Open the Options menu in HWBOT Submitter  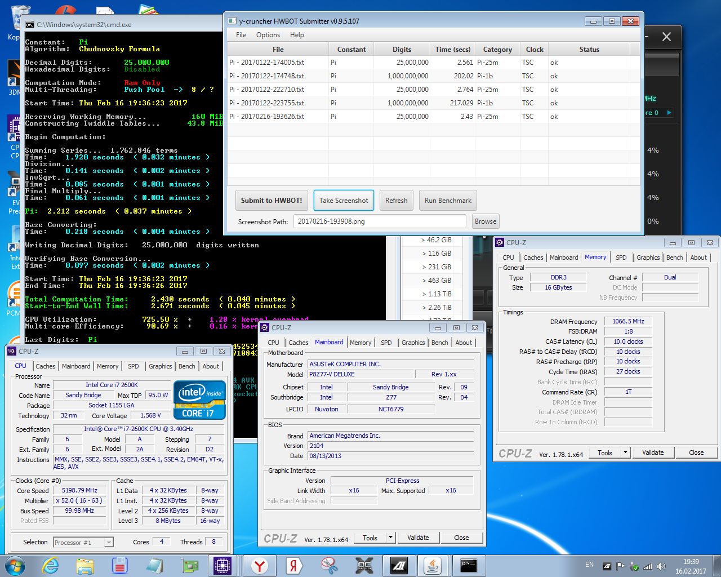coord(268,35)
